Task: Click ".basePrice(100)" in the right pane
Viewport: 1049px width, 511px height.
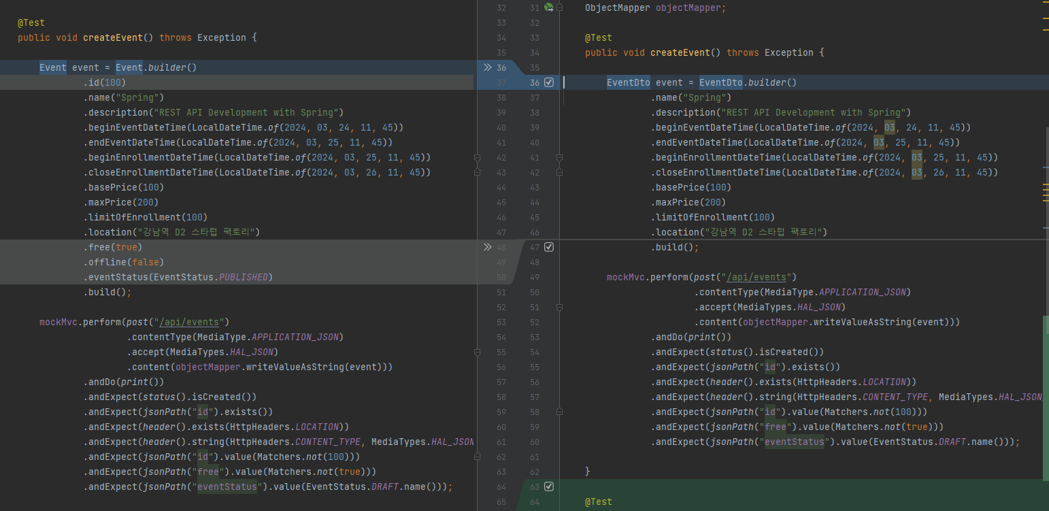Action: [x=691, y=187]
